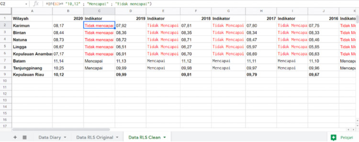Select row 9 header
This screenshot has width=359, height=142.
[x=6, y=74]
